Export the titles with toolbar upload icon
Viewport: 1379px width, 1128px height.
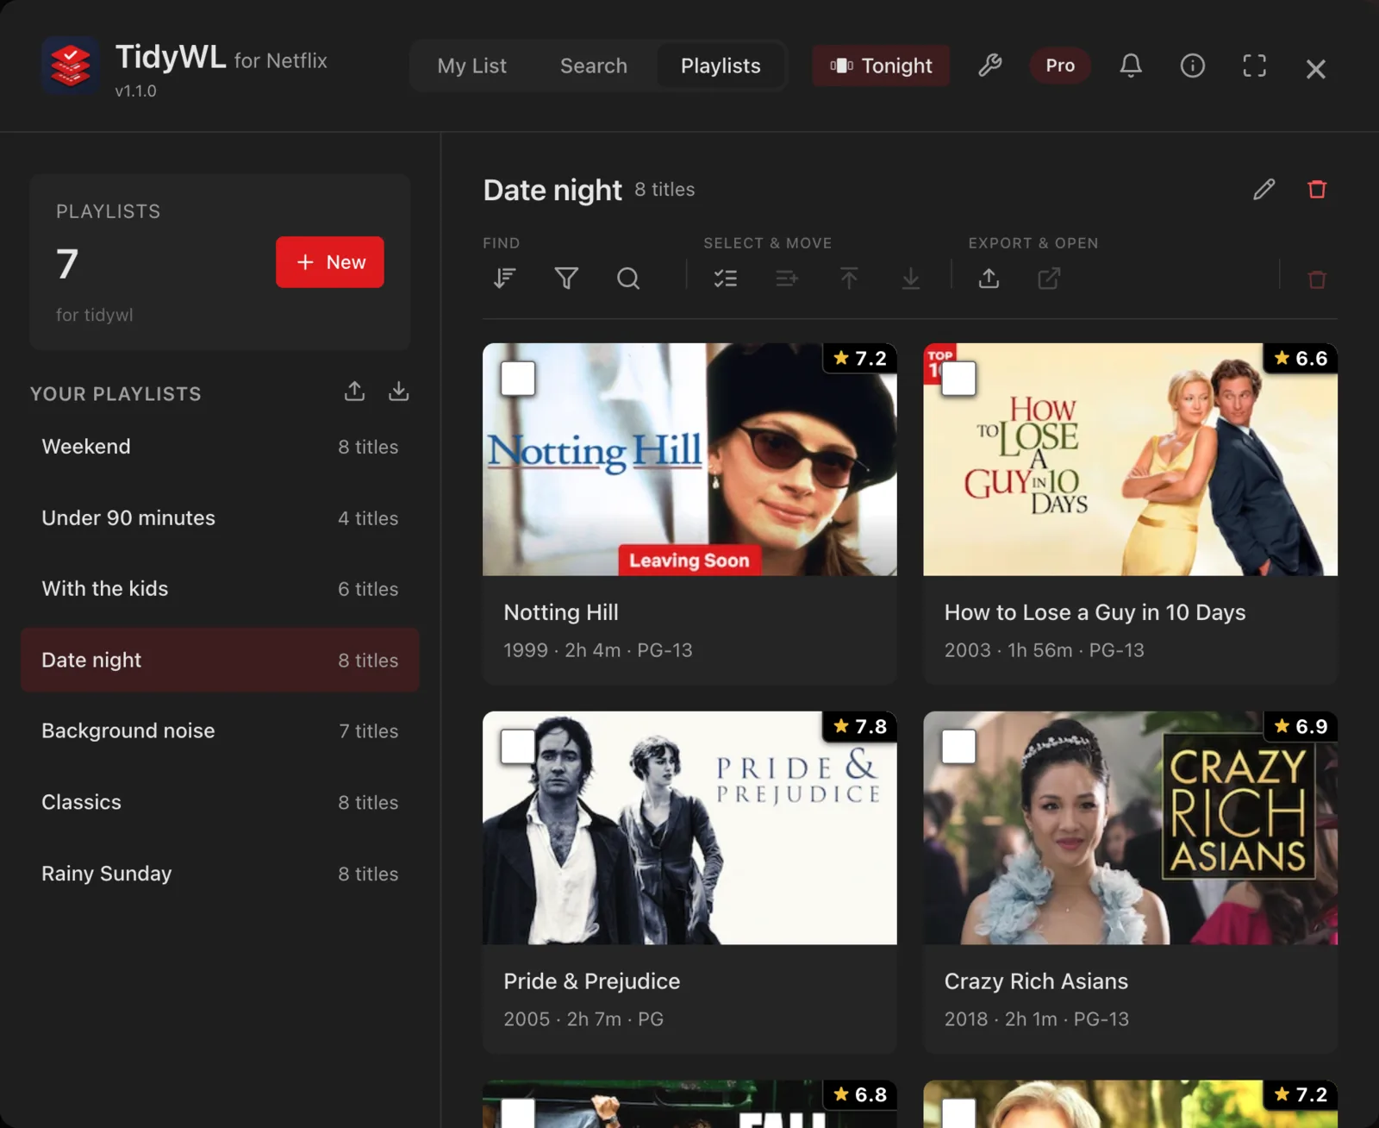click(989, 279)
